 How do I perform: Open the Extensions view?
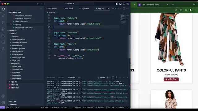[3, 35]
